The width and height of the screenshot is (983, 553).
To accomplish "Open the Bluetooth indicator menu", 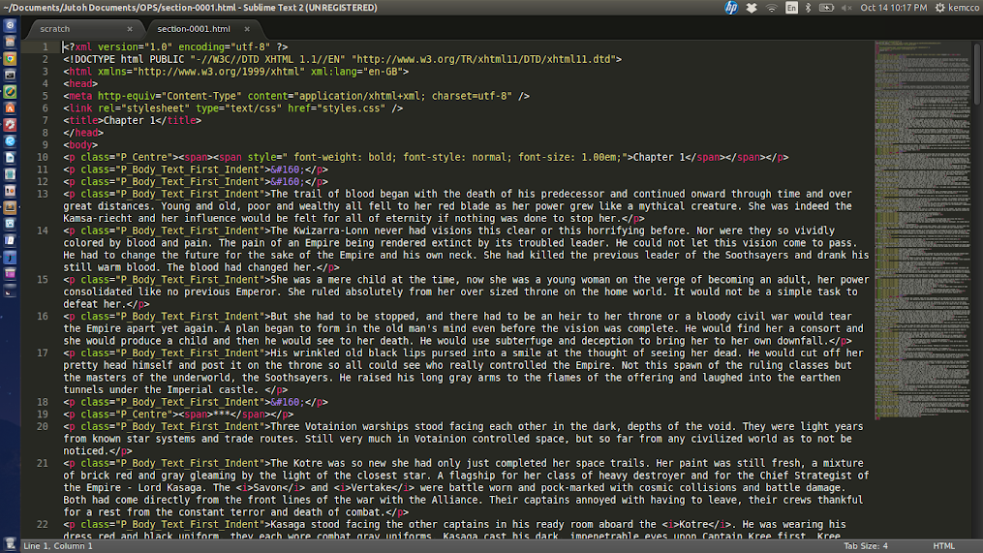I will click(x=808, y=8).
